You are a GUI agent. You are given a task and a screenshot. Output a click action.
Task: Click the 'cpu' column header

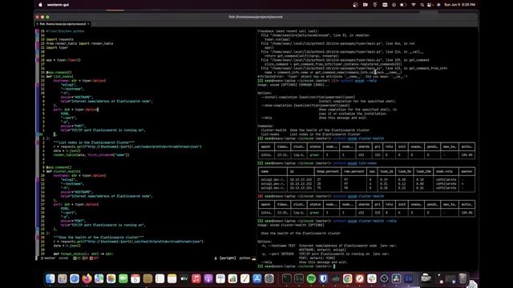pos(372,171)
